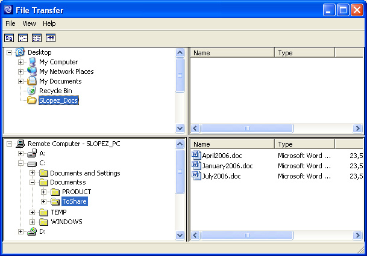Expand the ToShare folder node
The image size is (367, 256).
pos(43,202)
